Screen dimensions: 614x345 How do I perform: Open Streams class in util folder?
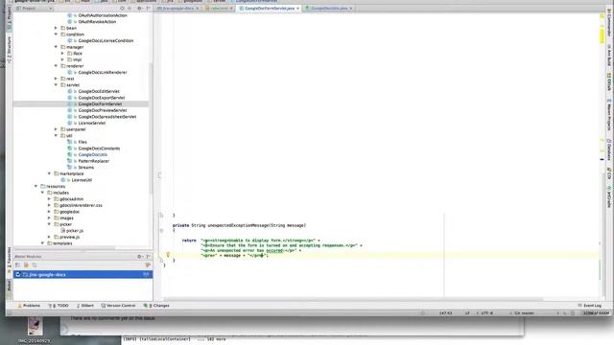(86, 167)
